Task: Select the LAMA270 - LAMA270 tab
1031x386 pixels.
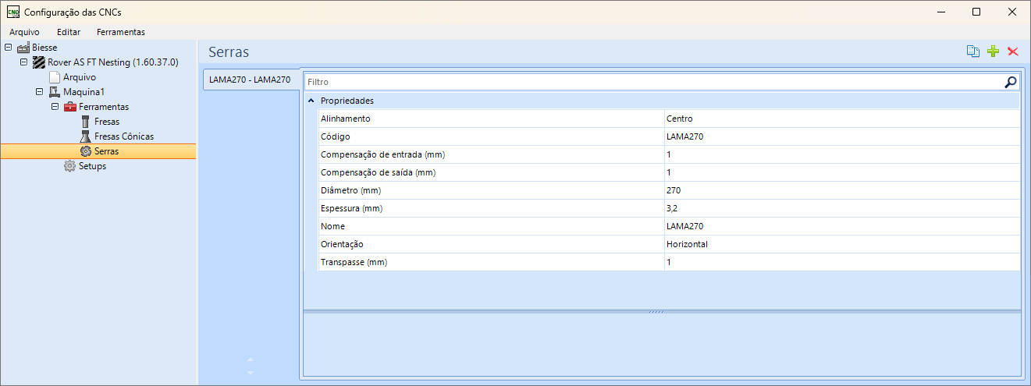Action: click(250, 80)
